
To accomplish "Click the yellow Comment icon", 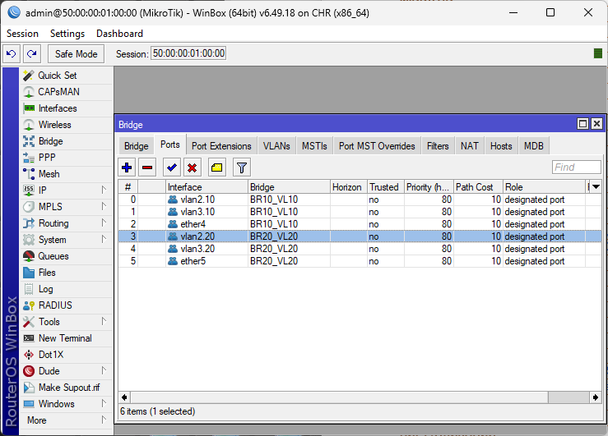I will [216, 168].
